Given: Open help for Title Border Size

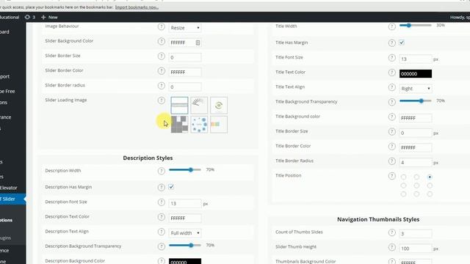Looking at the screenshot, I should click(x=391, y=132).
